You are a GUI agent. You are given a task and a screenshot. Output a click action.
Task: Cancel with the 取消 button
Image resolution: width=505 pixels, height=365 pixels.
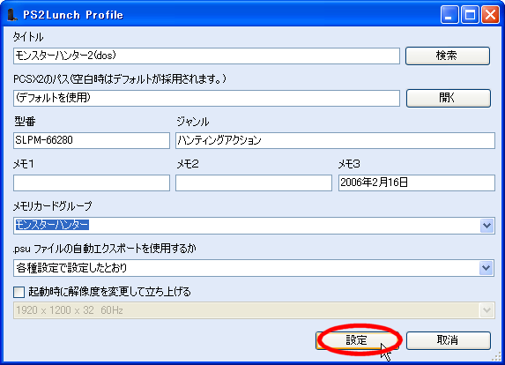[449, 340]
